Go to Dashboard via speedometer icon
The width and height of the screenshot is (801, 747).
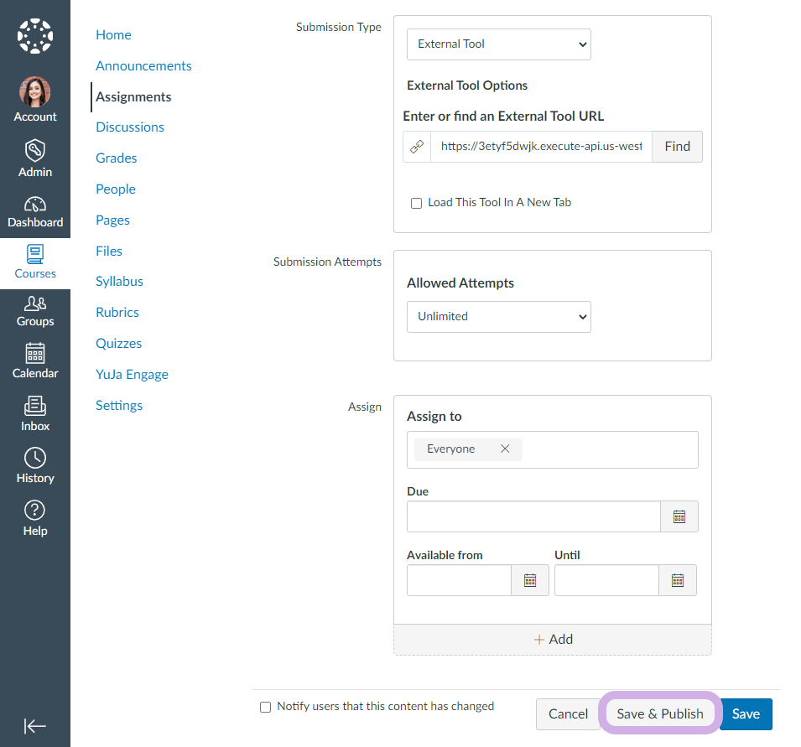click(34, 205)
